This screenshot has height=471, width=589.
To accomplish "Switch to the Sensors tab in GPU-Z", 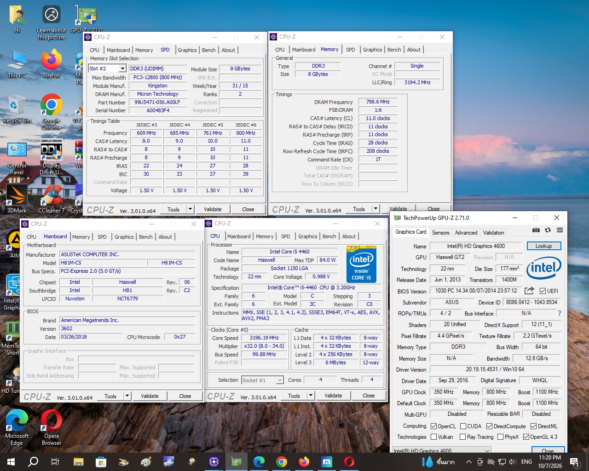I will (x=440, y=233).
